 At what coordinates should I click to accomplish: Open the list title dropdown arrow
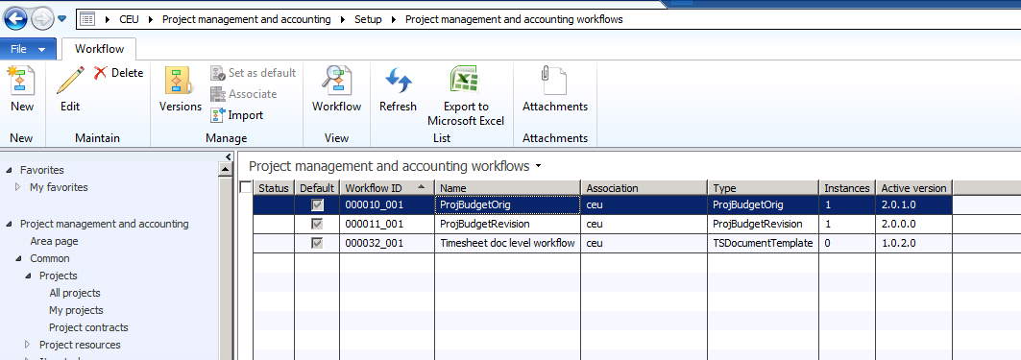click(539, 167)
